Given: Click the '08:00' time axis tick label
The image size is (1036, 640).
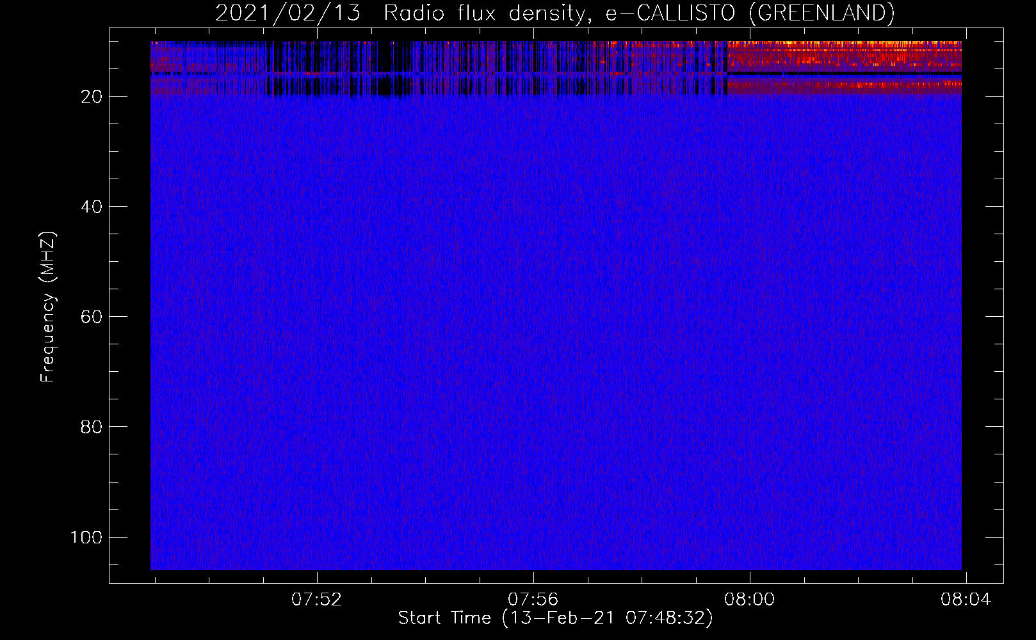Looking at the screenshot, I should pos(749,600).
